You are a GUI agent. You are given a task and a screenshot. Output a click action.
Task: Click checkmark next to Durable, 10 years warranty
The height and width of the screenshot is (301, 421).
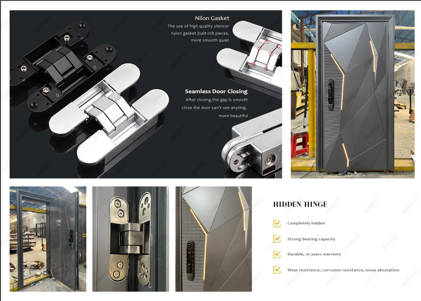(x=277, y=254)
